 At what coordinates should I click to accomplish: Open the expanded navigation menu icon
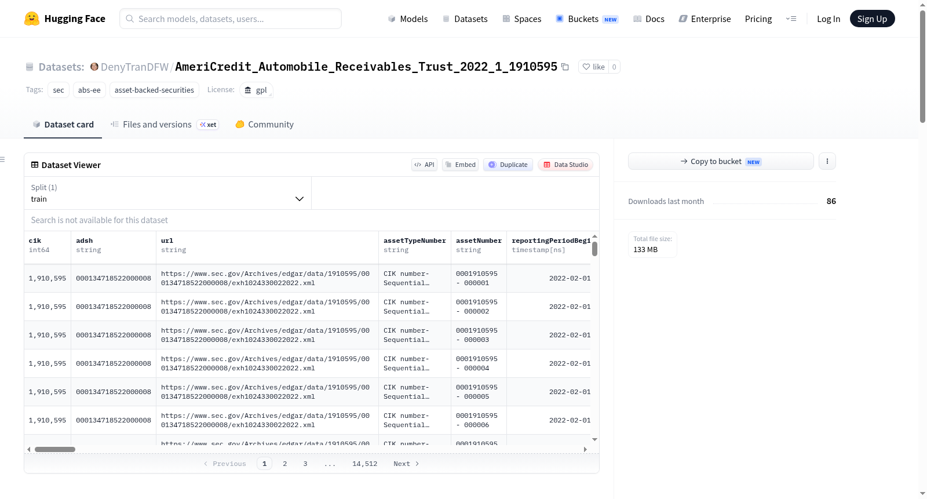pos(791,19)
